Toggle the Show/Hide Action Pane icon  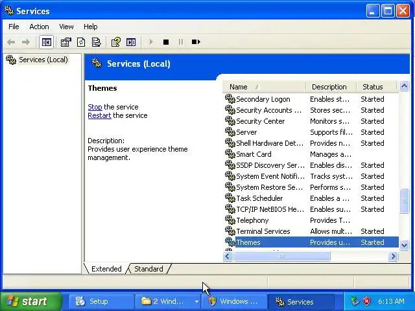131,42
